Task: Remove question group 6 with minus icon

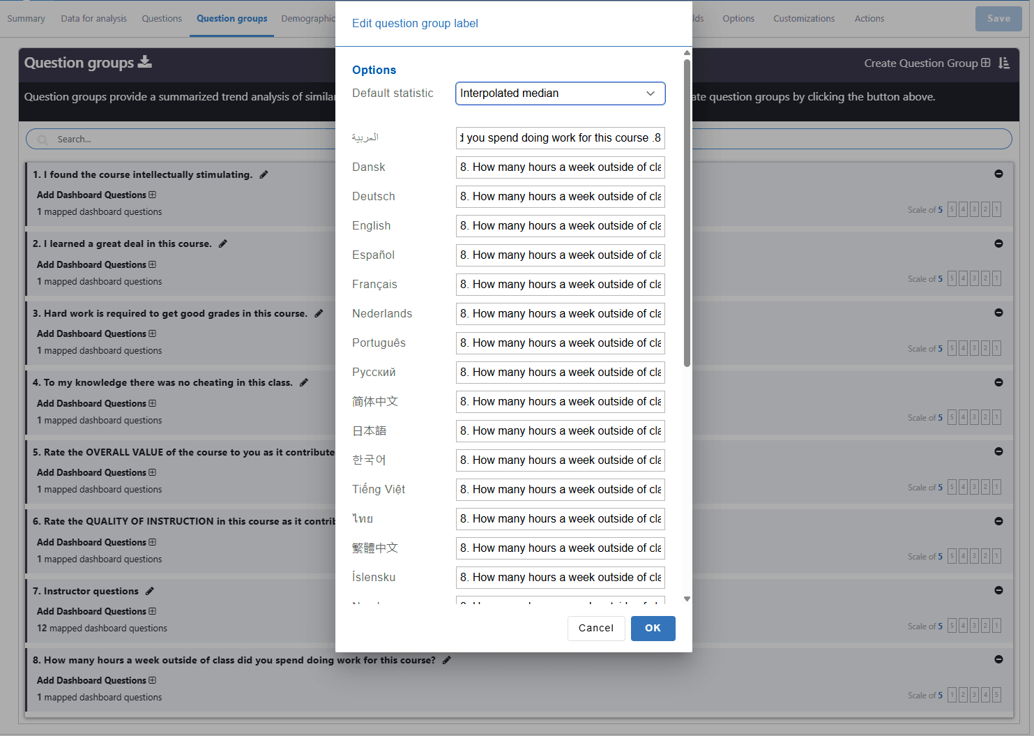Action: pyautogui.click(x=998, y=521)
